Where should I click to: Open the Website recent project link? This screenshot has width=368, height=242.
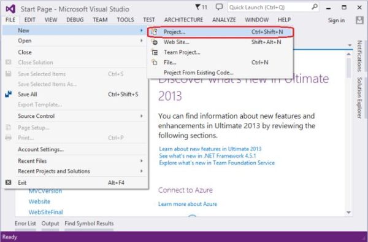[39, 201]
